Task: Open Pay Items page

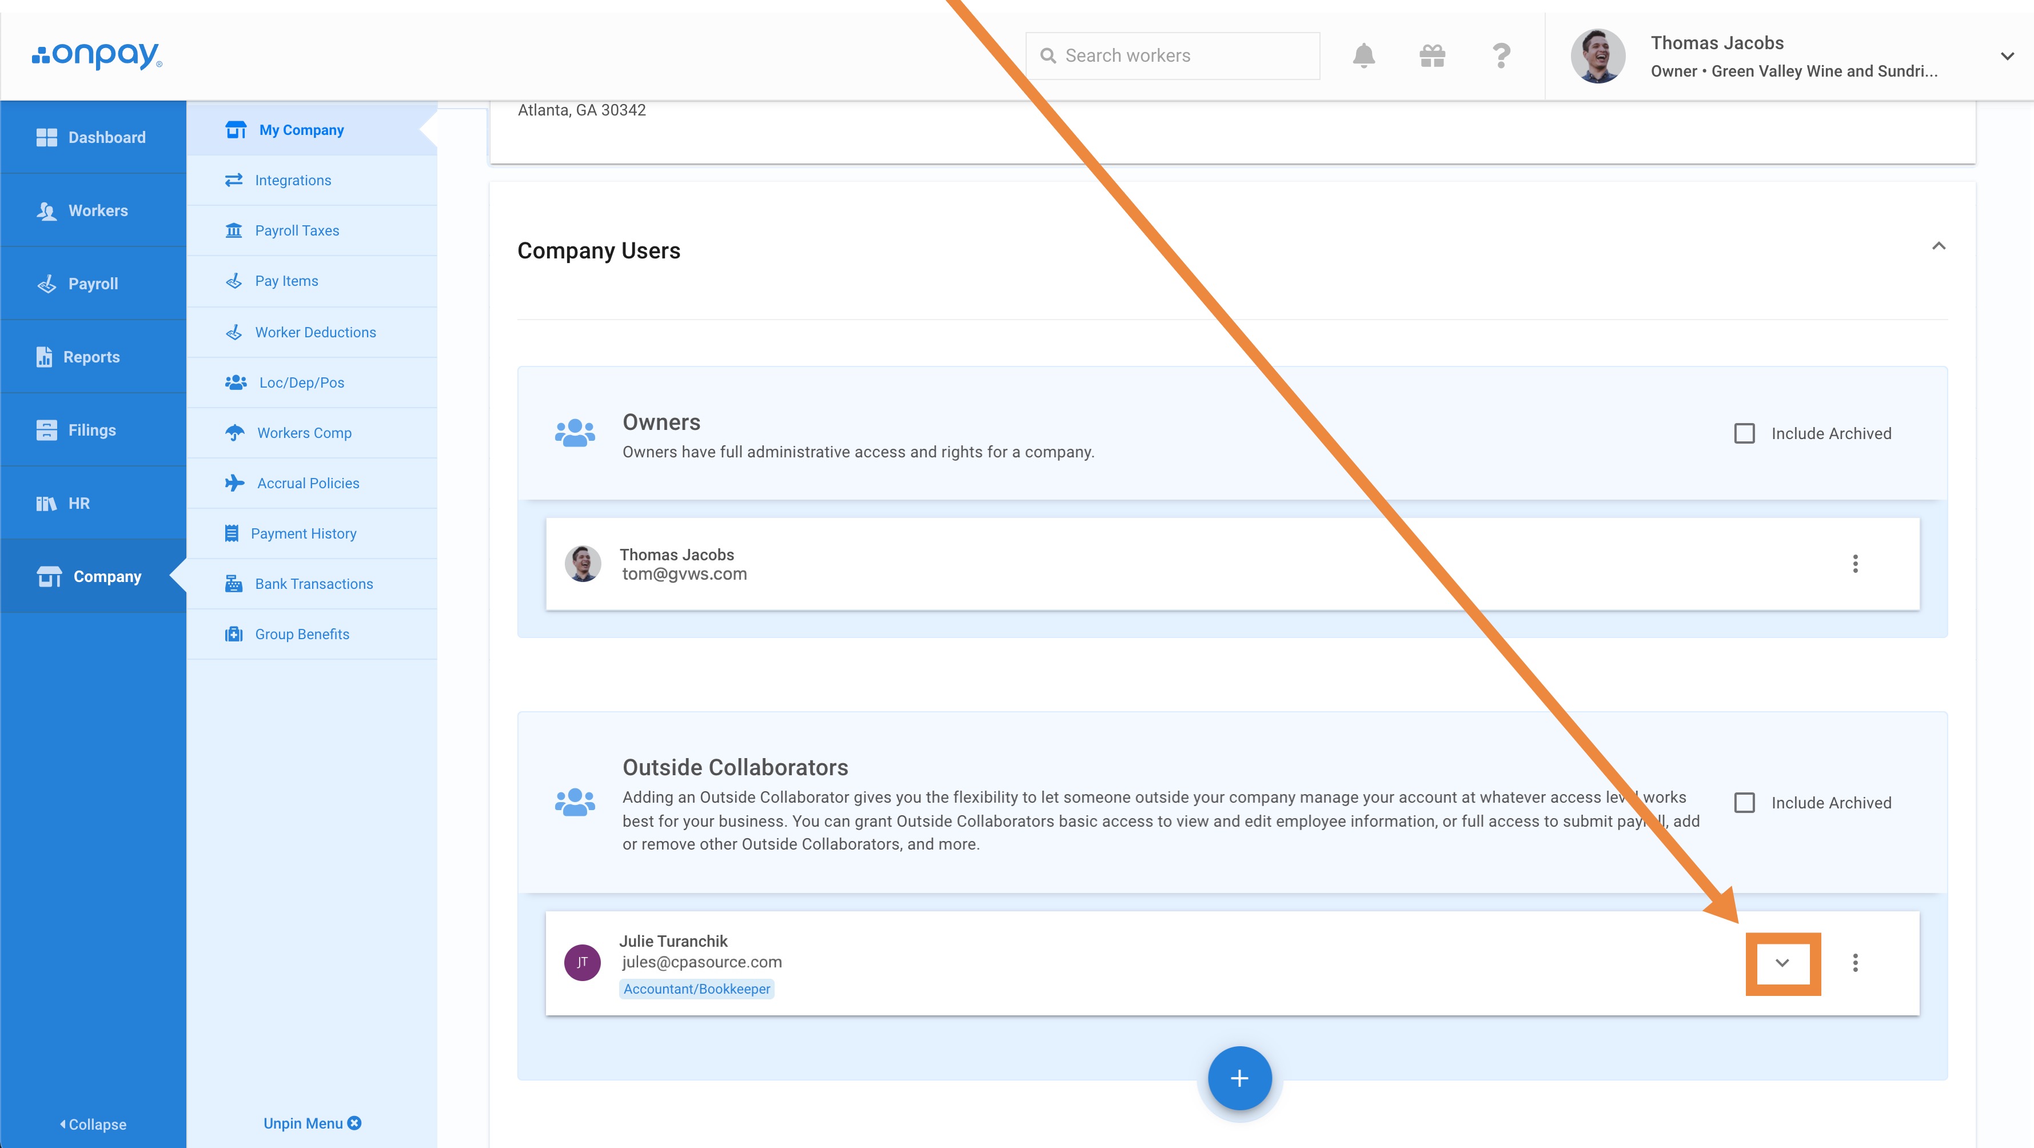Action: click(x=312, y=281)
